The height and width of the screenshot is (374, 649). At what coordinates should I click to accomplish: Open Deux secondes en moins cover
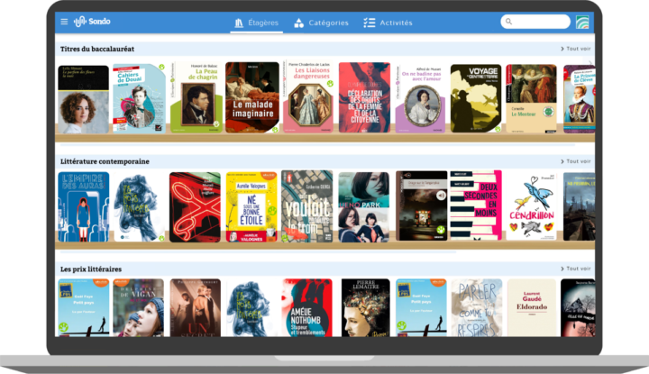[476, 205]
